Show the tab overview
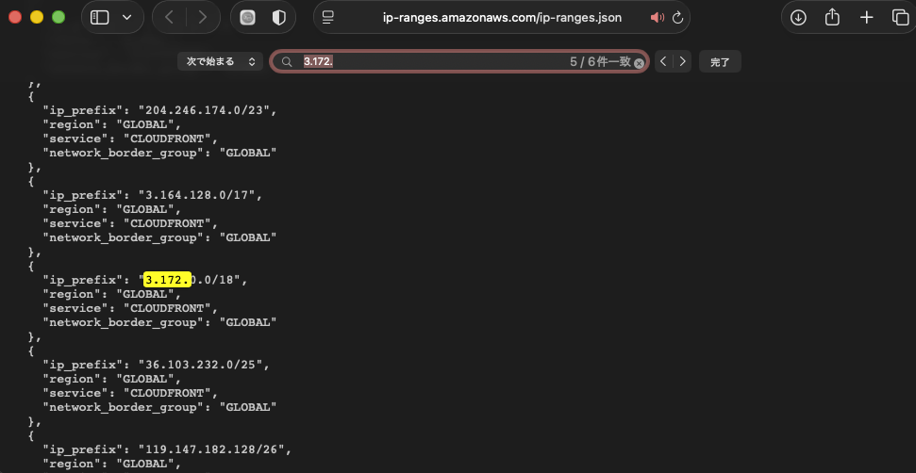Image resolution: width=916 pixels, height=473 pixels. click(x=899, y=17)
